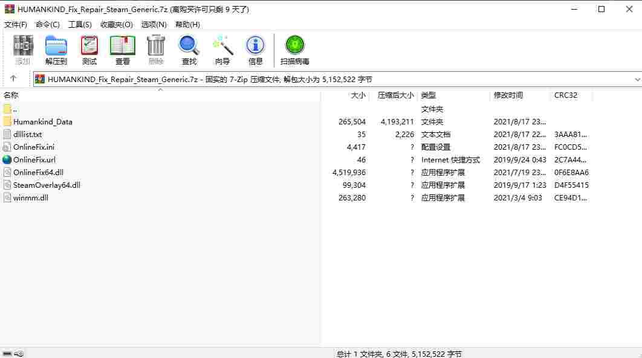Select the OnlineFix.ini file name
The height and width of the screenshot is (358, 642).
click(x=34, y=147)
